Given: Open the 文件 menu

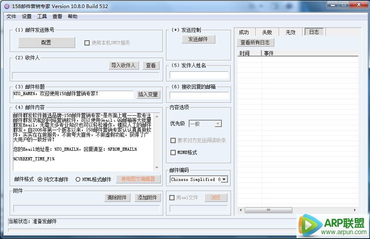Looking at the screenshot, I should (x=11, y=17).
